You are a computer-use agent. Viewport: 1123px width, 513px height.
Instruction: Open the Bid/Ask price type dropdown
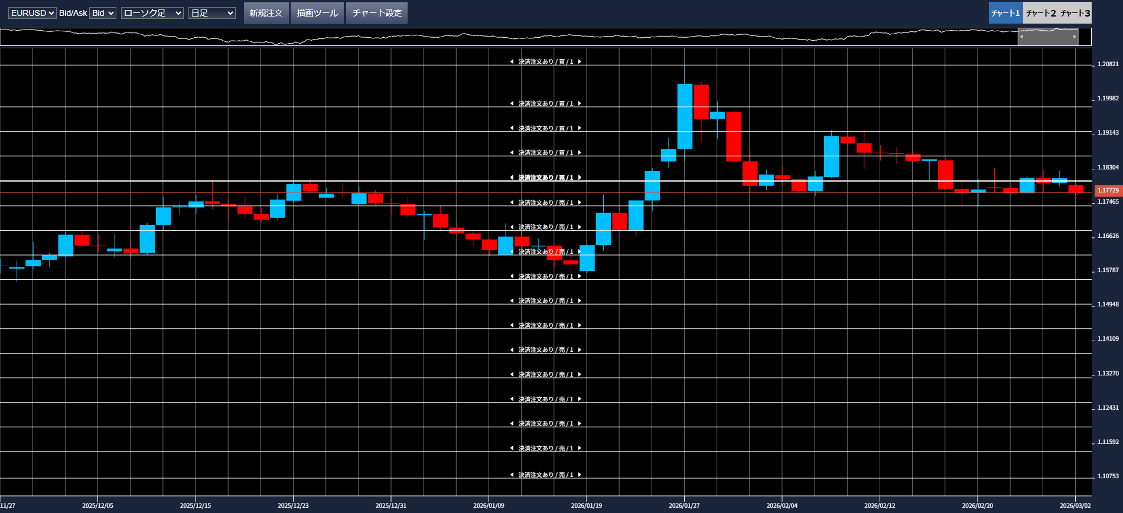click(x=102, y=13)
